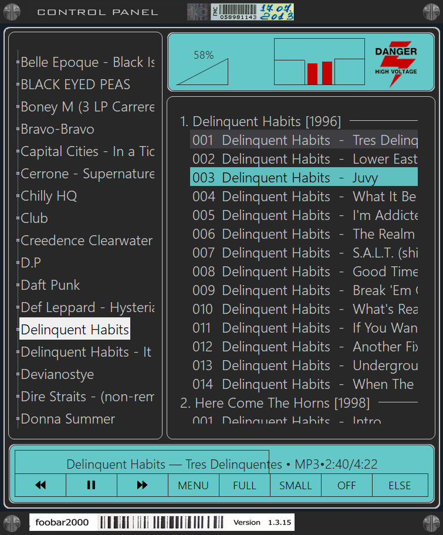443x535 pixels.
Task: Select Capital Cities - In a Tidal entry
Action: point(87,151)
